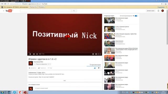The width and height of the screenshot is (168, 94).
Task: Expand the description with Ещё
Action: (65, 81)
